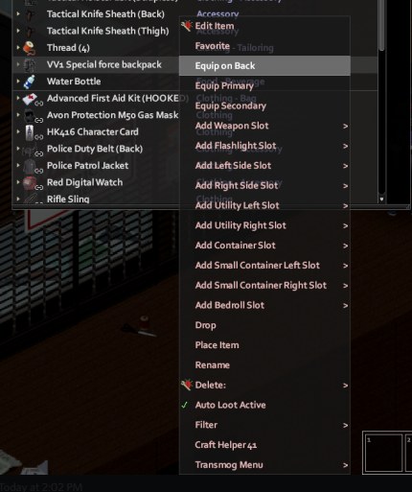Toggle the Auto Loot Active checkmark
Screen dimensions: 412x492
click(185, 405)
